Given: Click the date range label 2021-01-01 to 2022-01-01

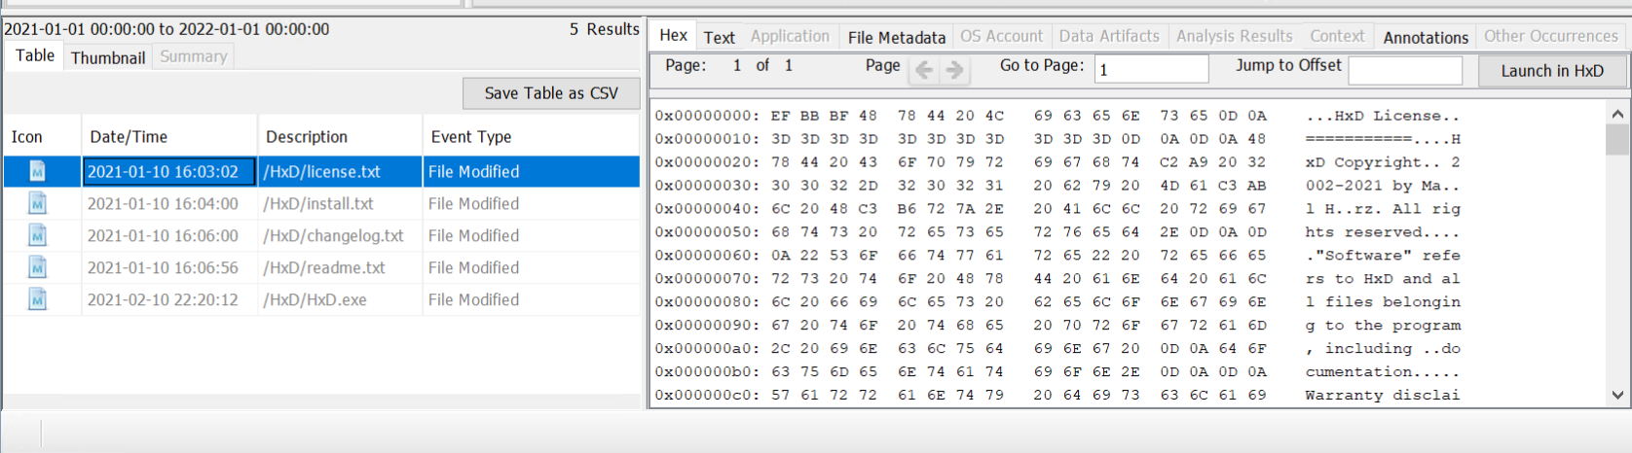Looking at the screenshot, I should (x=167, y=29).
